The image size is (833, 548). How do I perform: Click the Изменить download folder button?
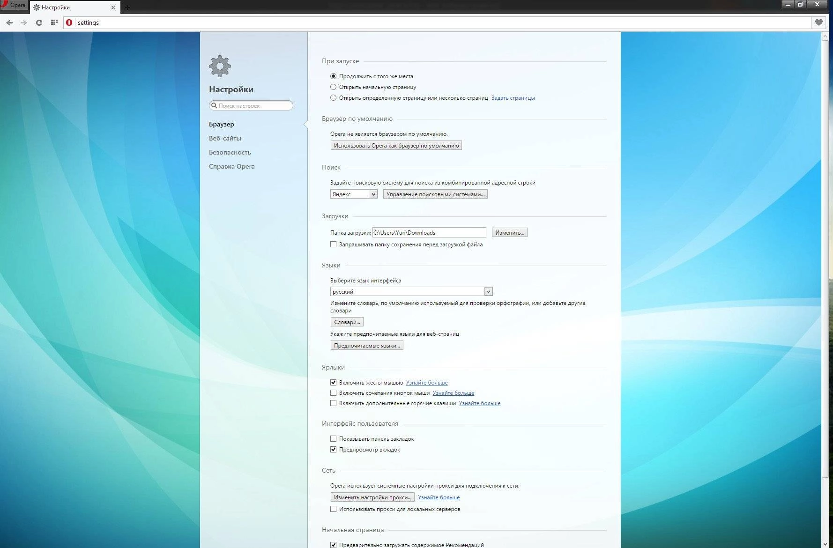pos(510,232)
